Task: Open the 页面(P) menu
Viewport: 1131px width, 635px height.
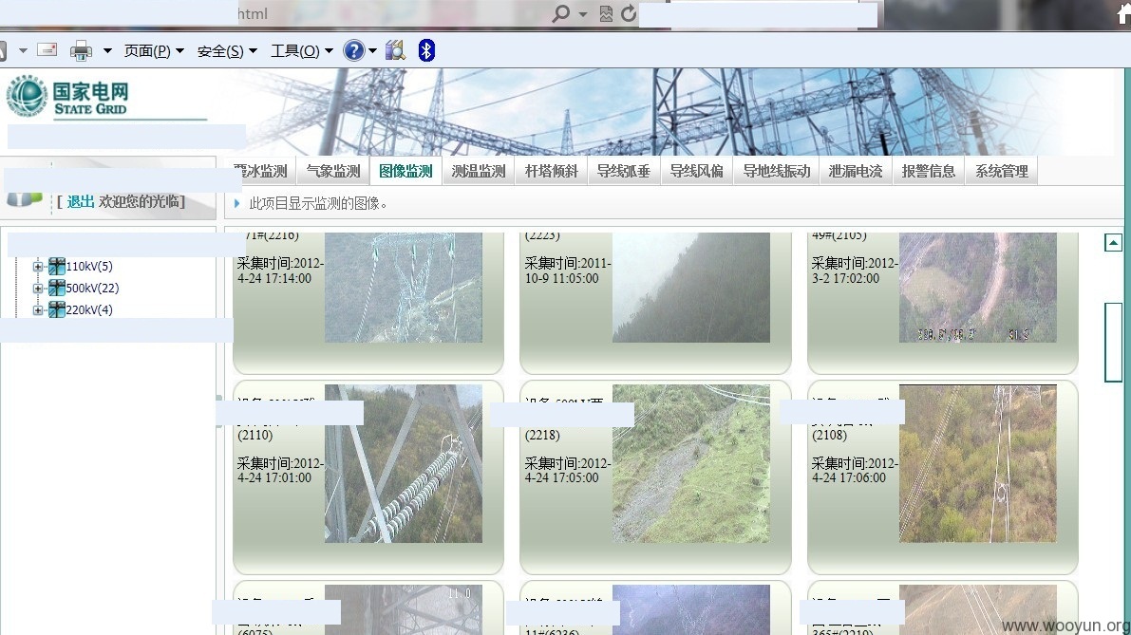Action: pyautogui.click(x=154, y=50)
